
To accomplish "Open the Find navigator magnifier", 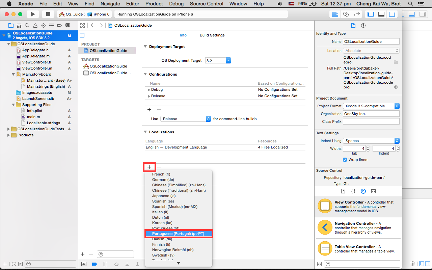I will click(x=27, y=26).
